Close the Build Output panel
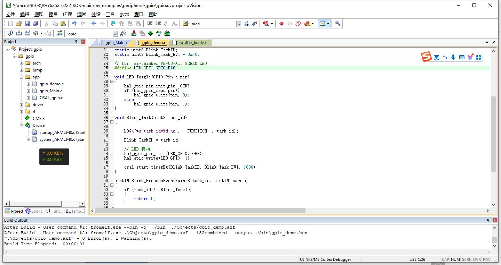 tap(494, 220)
